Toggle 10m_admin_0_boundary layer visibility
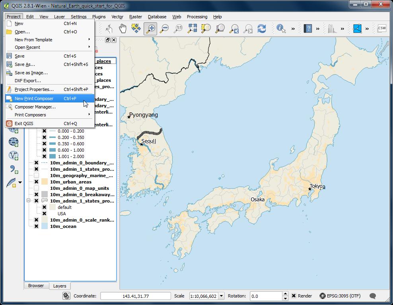Screen dimensions: 393x305 [36, 163]
